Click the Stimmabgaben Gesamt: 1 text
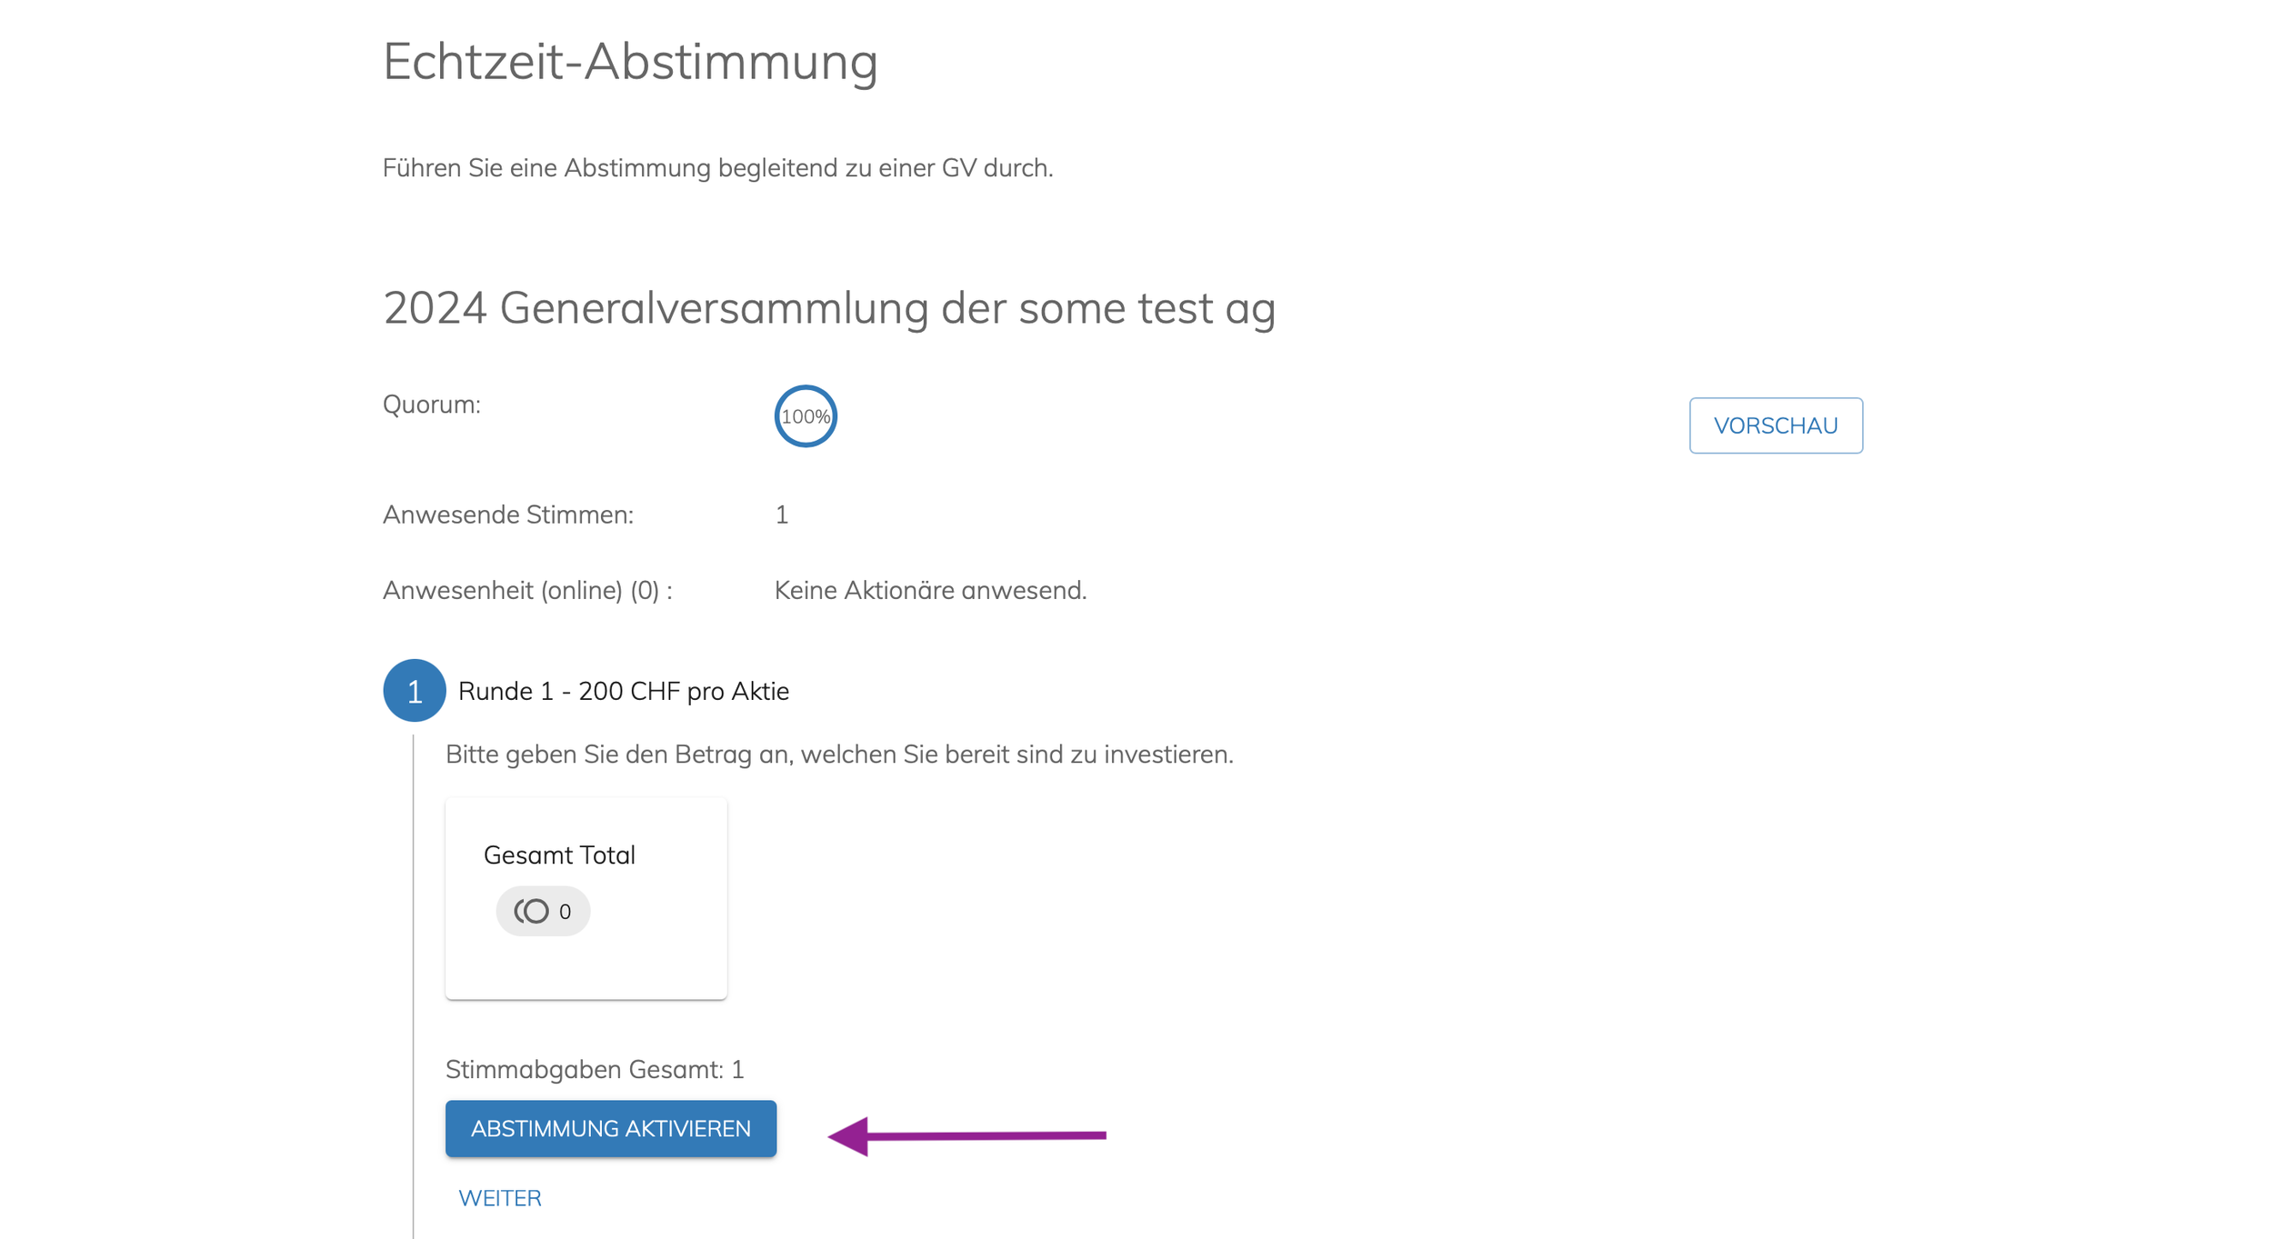Screen dimensions: 2273x1239 point(595,1068)
